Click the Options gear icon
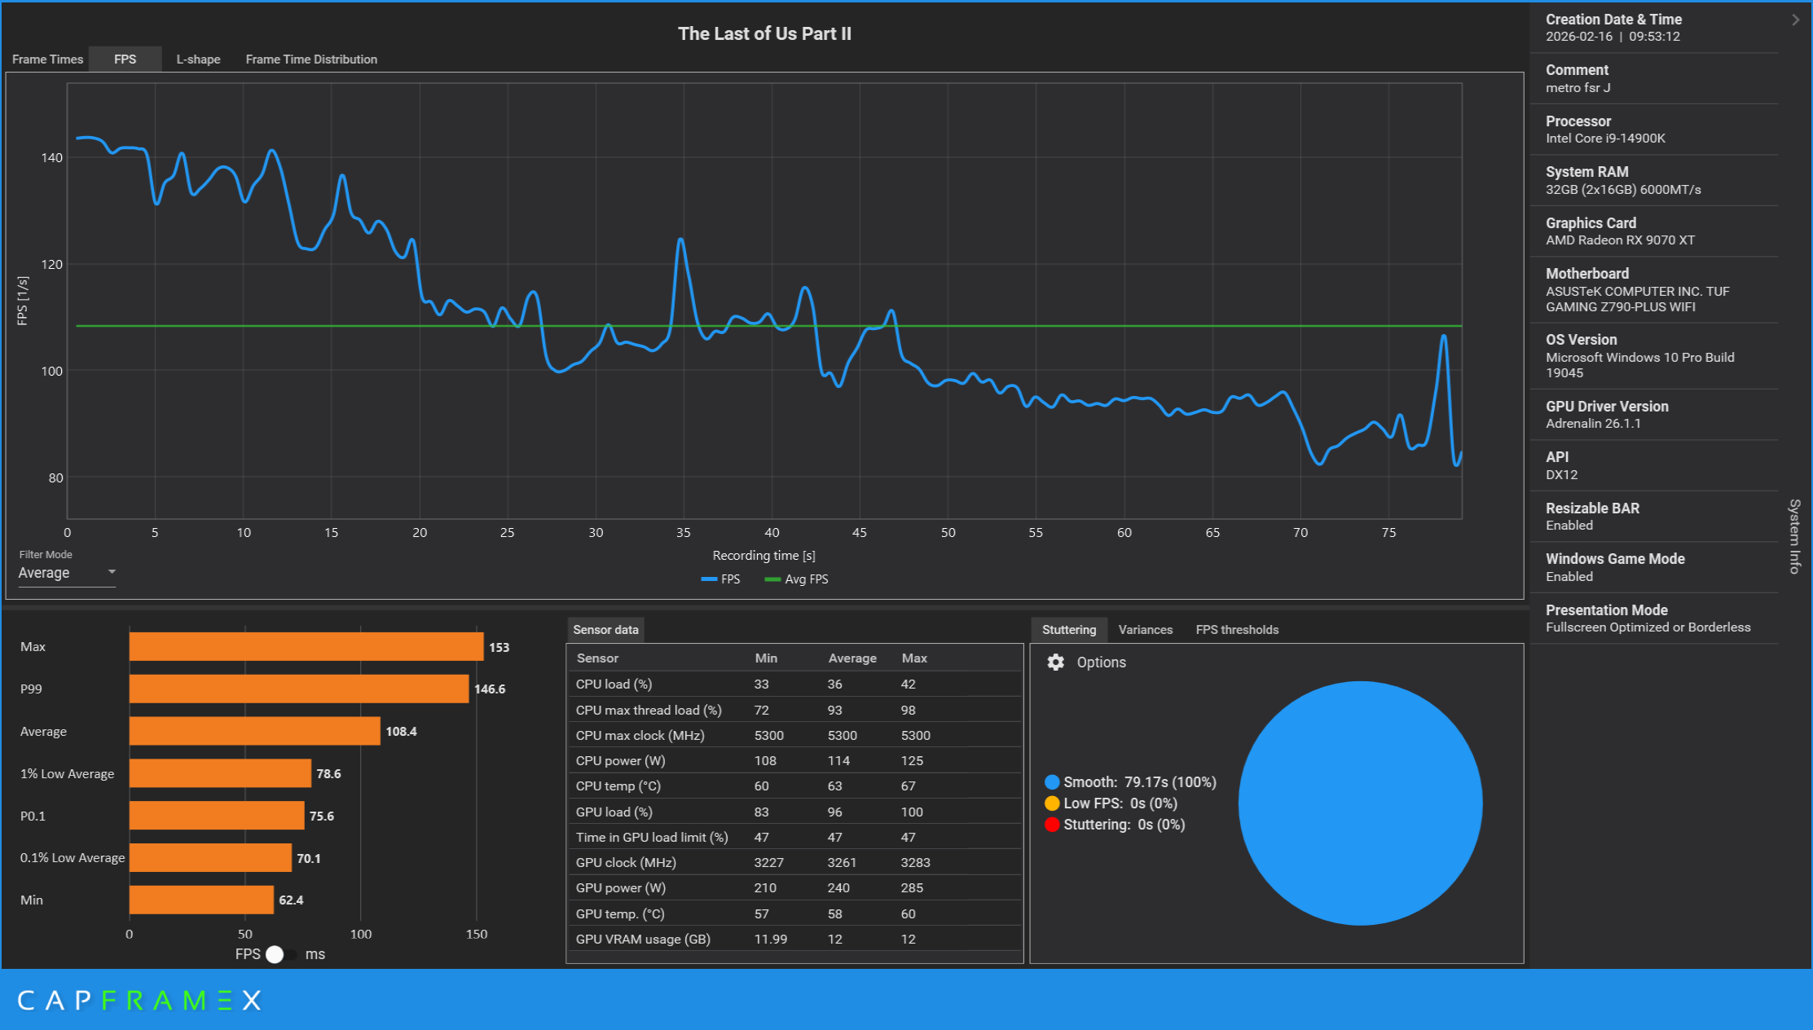 (1055, 662)
